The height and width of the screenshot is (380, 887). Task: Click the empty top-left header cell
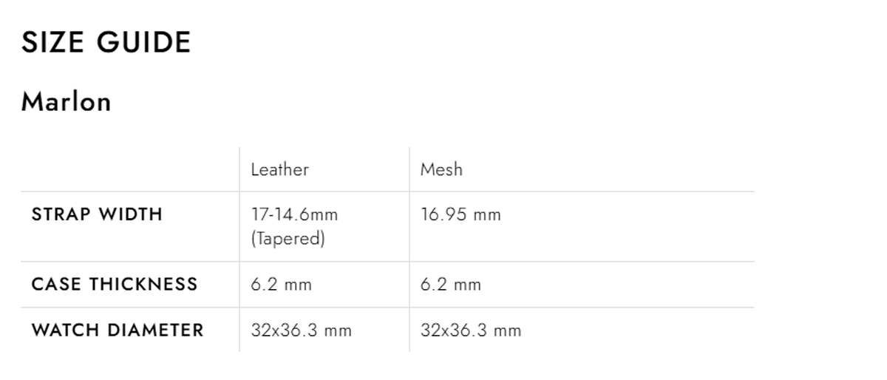(x=130, y=169)
